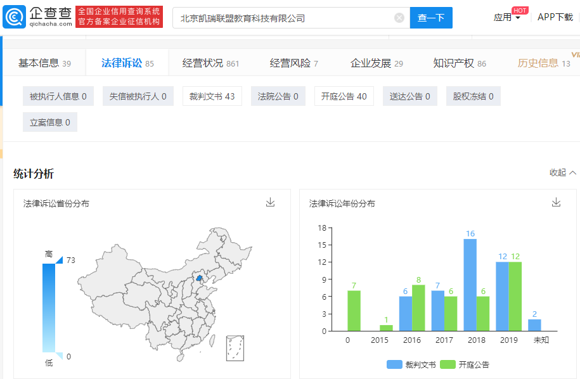Screen dimensions: 580x379
Task: Select the 送达公告 0 filter
Action: pyautogui.click(x=410, y=96)
